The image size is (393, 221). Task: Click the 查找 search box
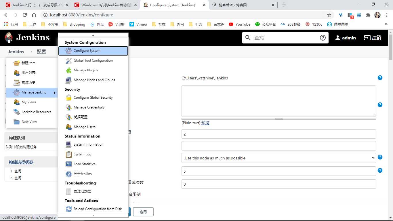pos(285,38)
